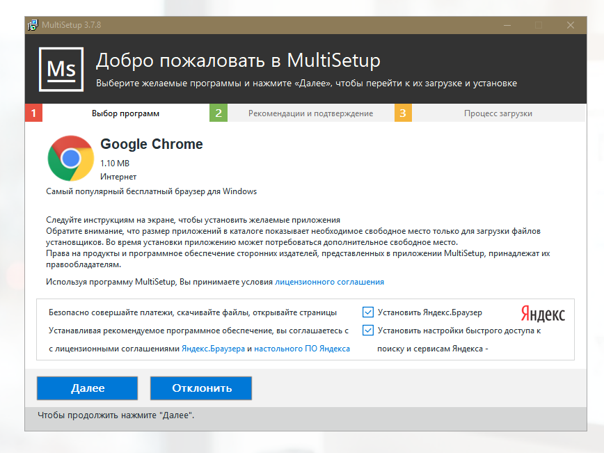Select Процесс загрузки tab

[498, 113]
